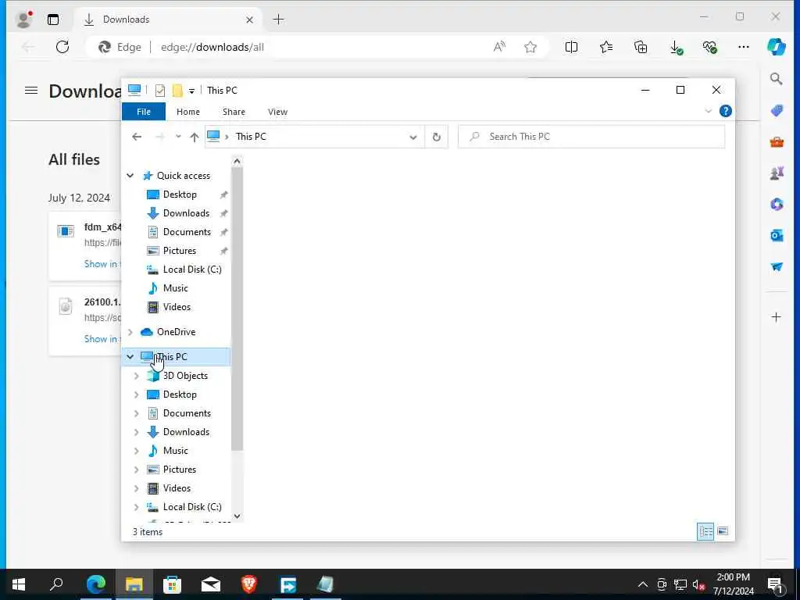800x600 pixels.
Task: Open the Outlook icon in the Edge sidebar
Action: (x=776, y=235)
